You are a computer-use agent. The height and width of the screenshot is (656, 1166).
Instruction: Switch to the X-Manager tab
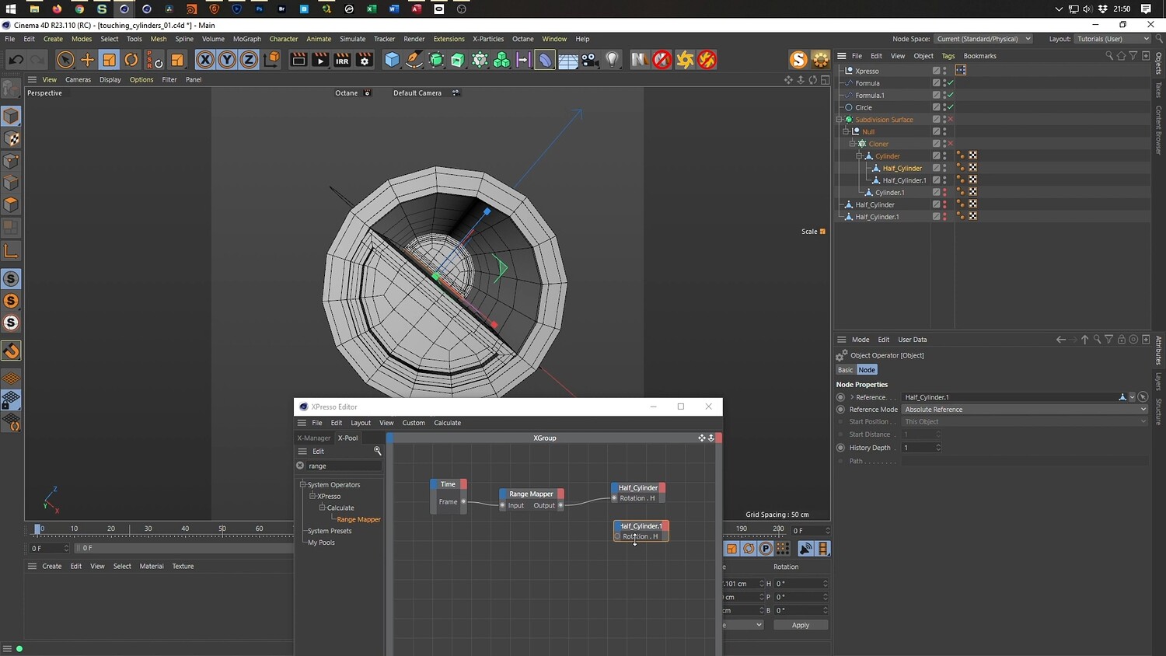313,438
